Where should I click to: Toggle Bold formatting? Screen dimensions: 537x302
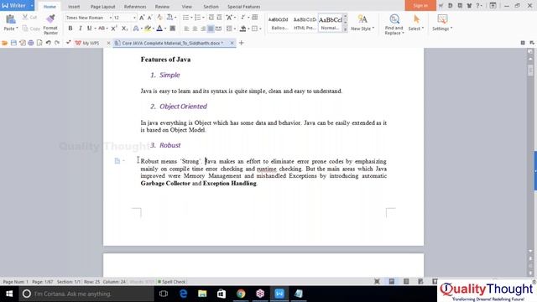tap(70, 29)
